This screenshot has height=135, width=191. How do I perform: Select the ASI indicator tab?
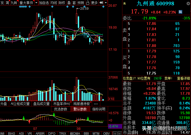[21, 133]
